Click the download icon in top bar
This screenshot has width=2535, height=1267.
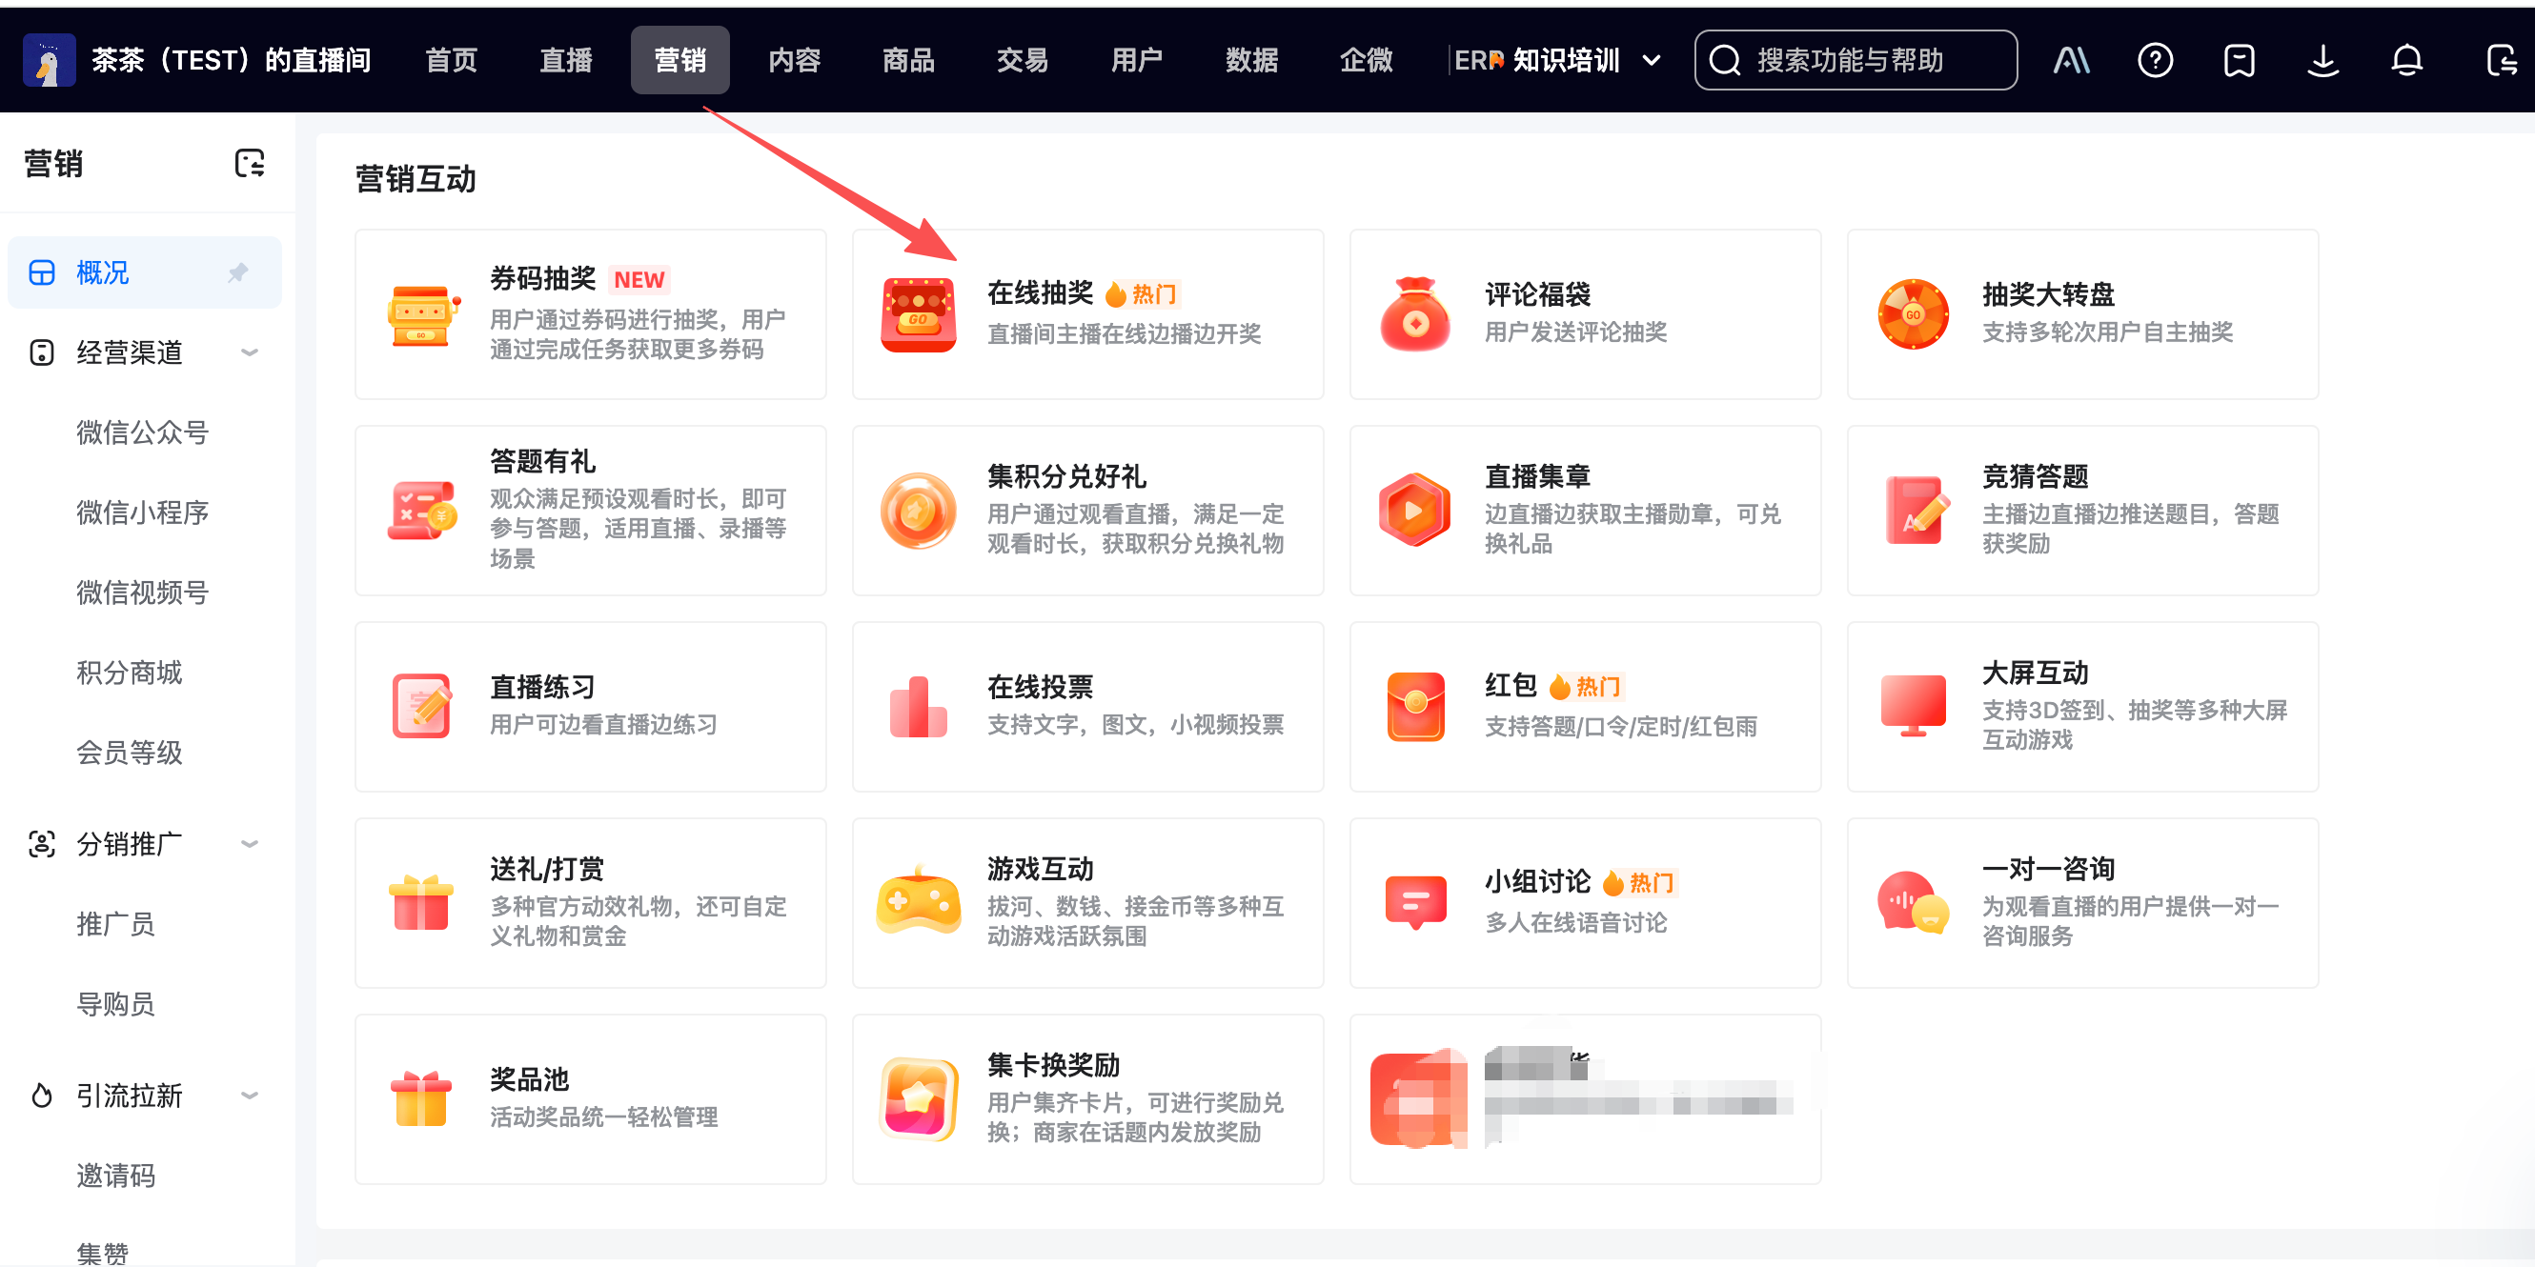[x=2322, y=61]
